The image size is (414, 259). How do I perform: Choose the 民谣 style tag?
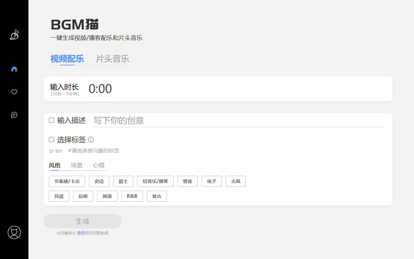59,196
